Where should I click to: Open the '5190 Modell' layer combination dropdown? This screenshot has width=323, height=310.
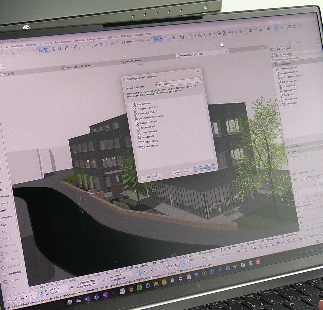coord(141,266)
